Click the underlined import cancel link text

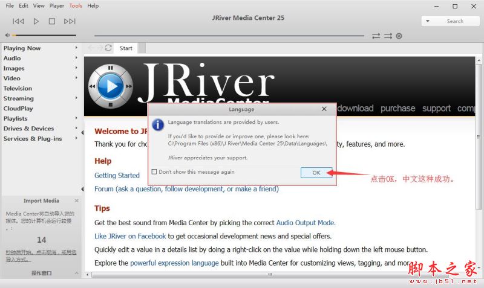point(41,256)
